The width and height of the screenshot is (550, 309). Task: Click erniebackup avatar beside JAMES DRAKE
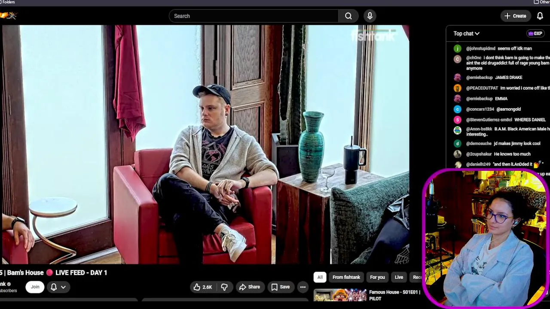(x=457, y=77)
